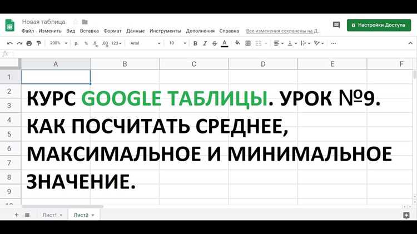
Task: Open text color picker A
Action: click(x=225, y=43)
